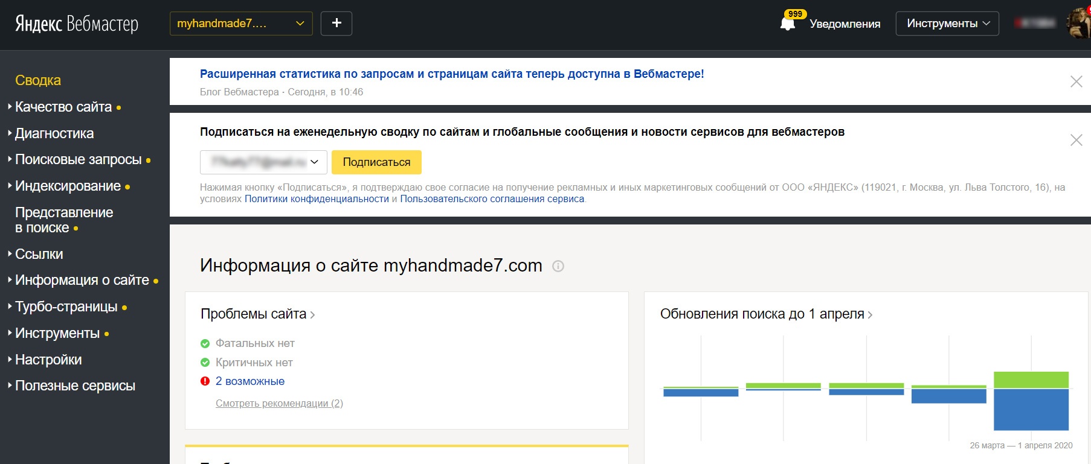
Task: Open Политики конфиденциальности link
Action: tap(317, 199)
